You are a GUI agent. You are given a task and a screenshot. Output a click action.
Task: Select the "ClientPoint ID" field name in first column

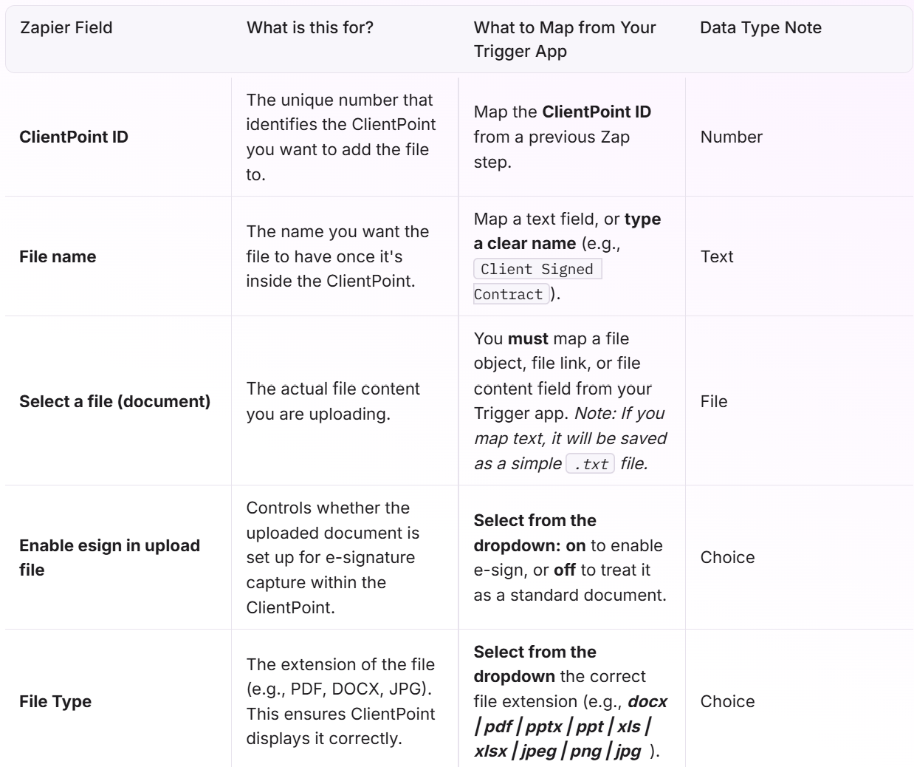[74, 137]
